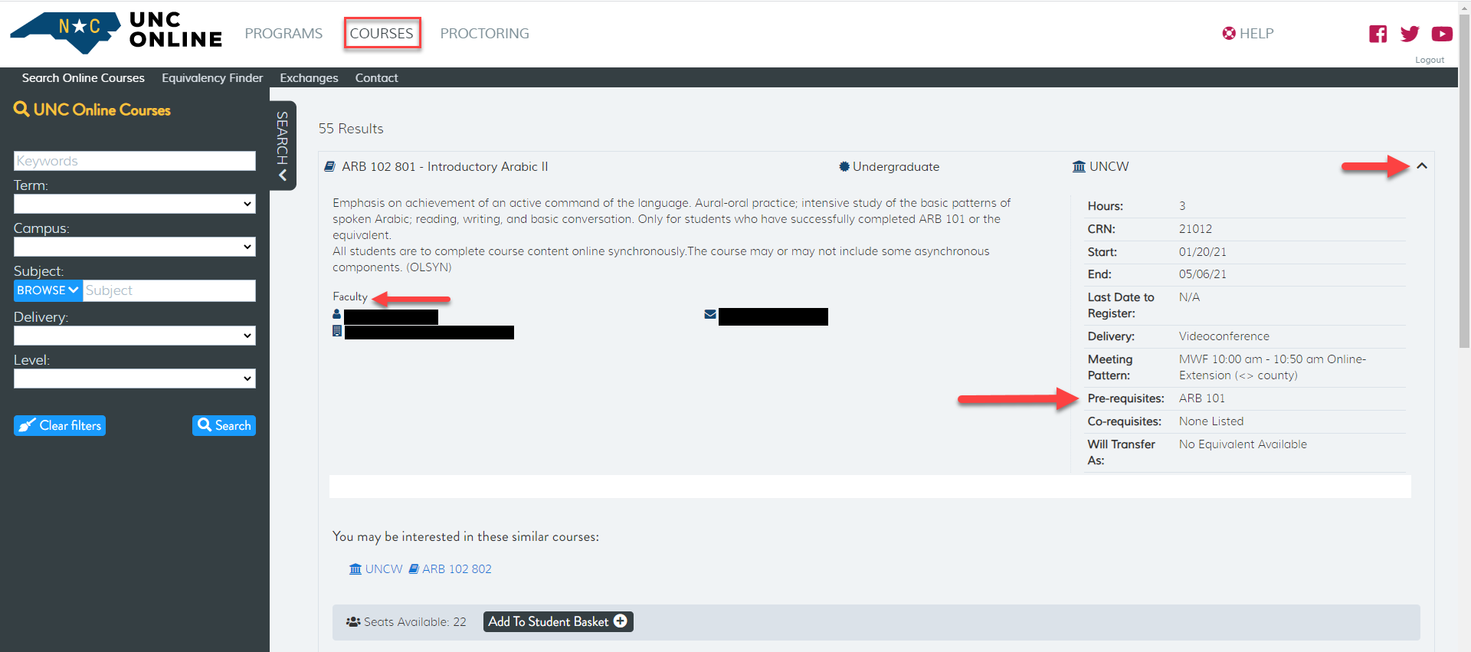The image size is (1471, 652).
Task: Click the Add To Student Basket button
Action: pos(558,621)
